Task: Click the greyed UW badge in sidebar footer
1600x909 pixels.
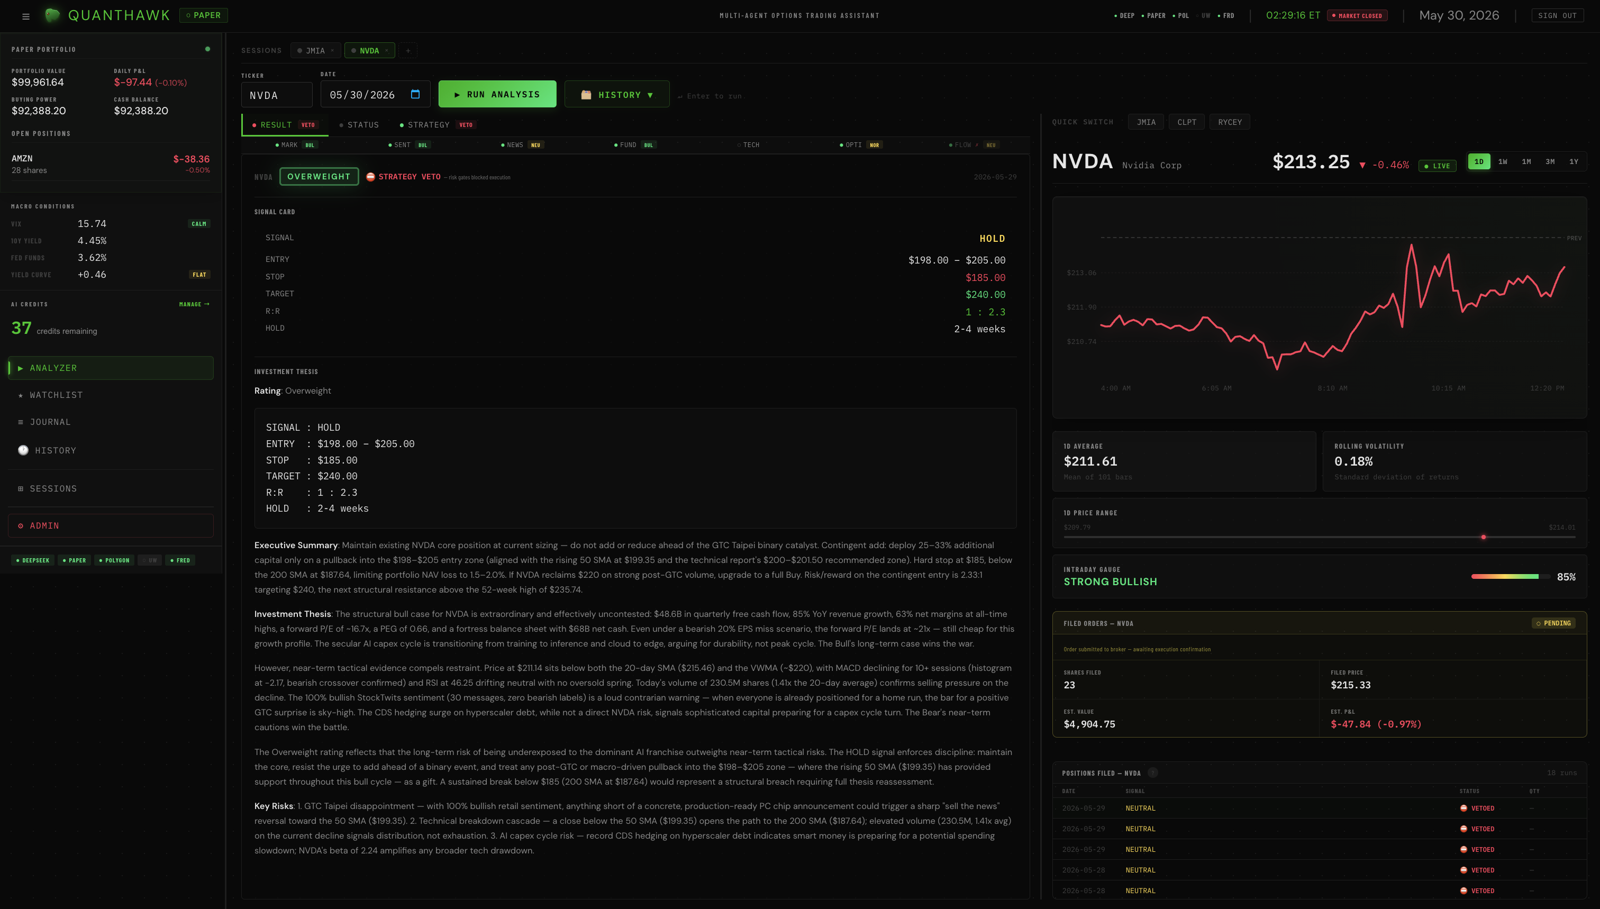Action: click(150, 560)
